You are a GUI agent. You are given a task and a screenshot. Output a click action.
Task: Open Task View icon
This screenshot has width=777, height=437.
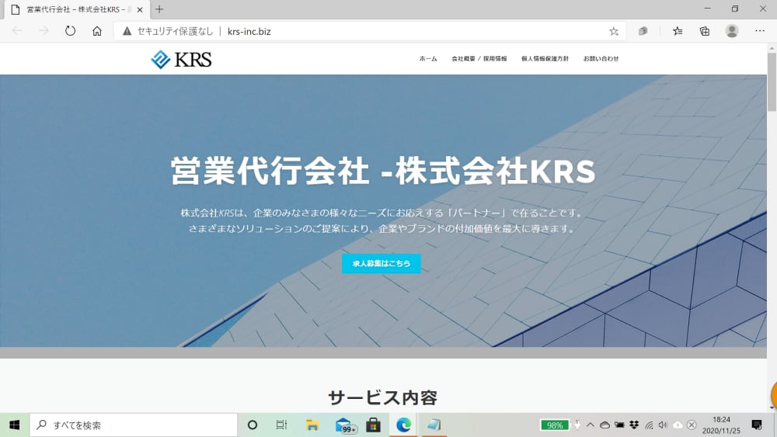pos(281,425)
